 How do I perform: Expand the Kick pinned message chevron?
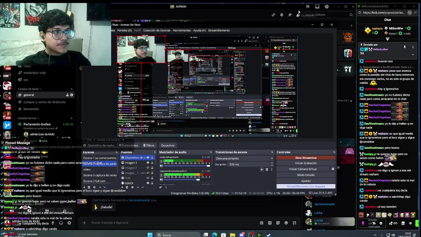[413, 55]
